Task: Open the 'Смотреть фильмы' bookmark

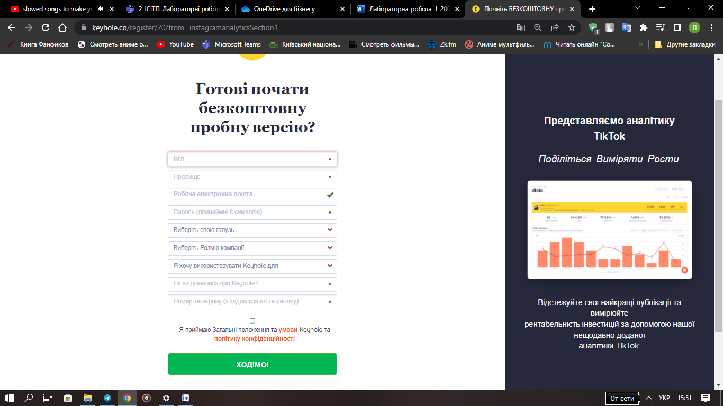Action: (384, 44)
